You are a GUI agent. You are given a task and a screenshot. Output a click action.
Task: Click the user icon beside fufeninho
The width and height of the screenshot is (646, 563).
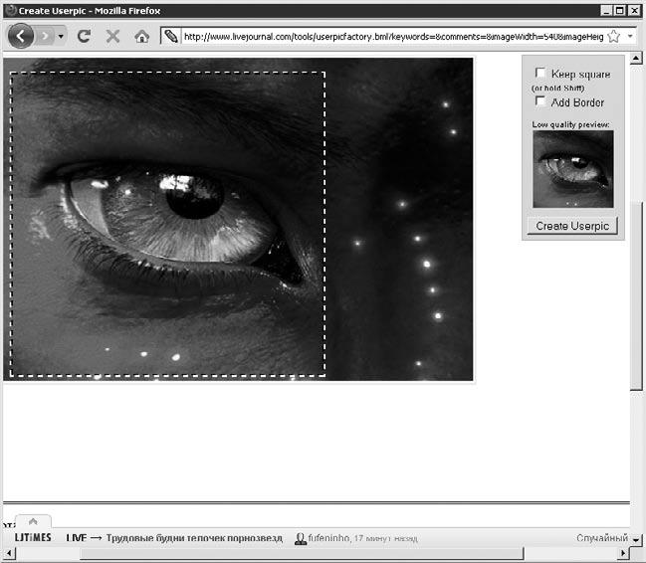(300, 538)
